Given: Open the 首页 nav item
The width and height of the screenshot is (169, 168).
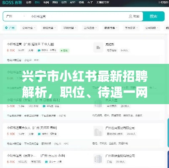Looking at the screenshot, I should [29, 3].
